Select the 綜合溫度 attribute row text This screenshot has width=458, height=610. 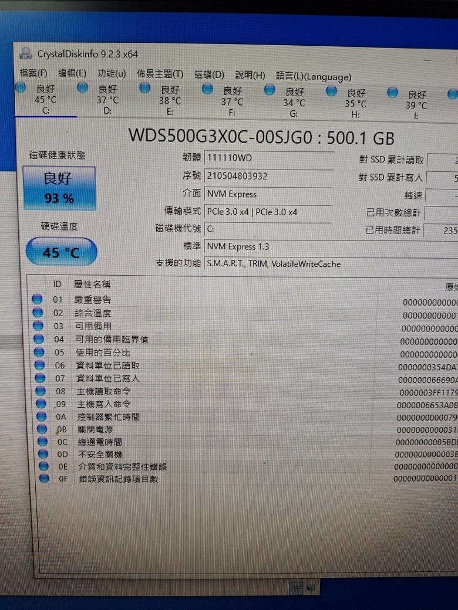[x=93, y=313]
